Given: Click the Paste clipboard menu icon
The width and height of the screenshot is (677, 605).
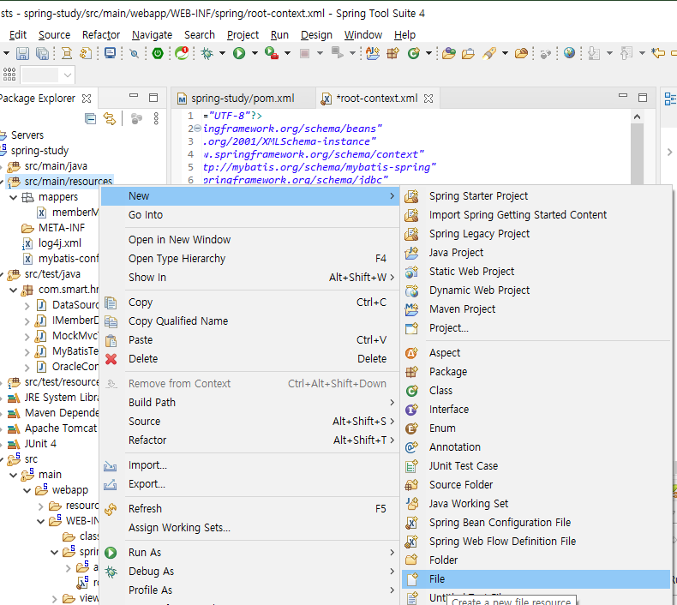Looking at the screenshot, I should tap(111, 340).
